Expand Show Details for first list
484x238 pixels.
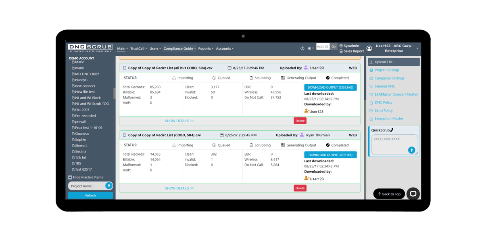pos(179,121)
